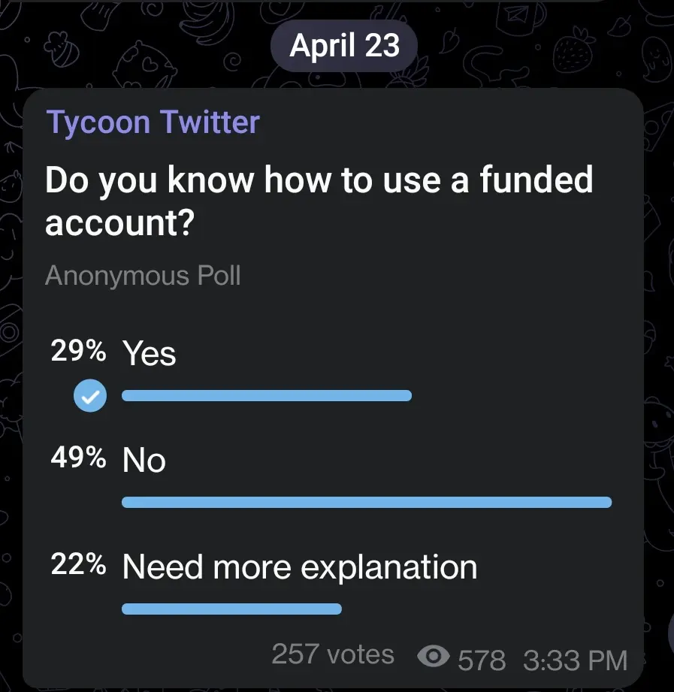The height and width of the screenshot is (692, 674).
Task: Choose the "No" poll option text
Action: point(144,459)
